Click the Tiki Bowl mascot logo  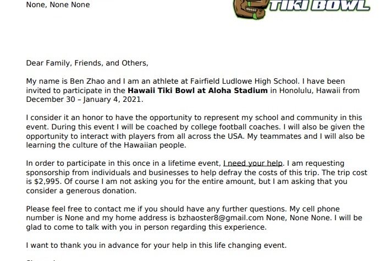pyautogui.click(x=251, y=9)
